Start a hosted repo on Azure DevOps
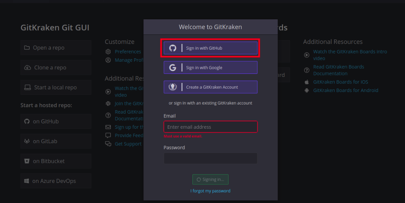The image size is (405, 203). click(x=56, y=181)
